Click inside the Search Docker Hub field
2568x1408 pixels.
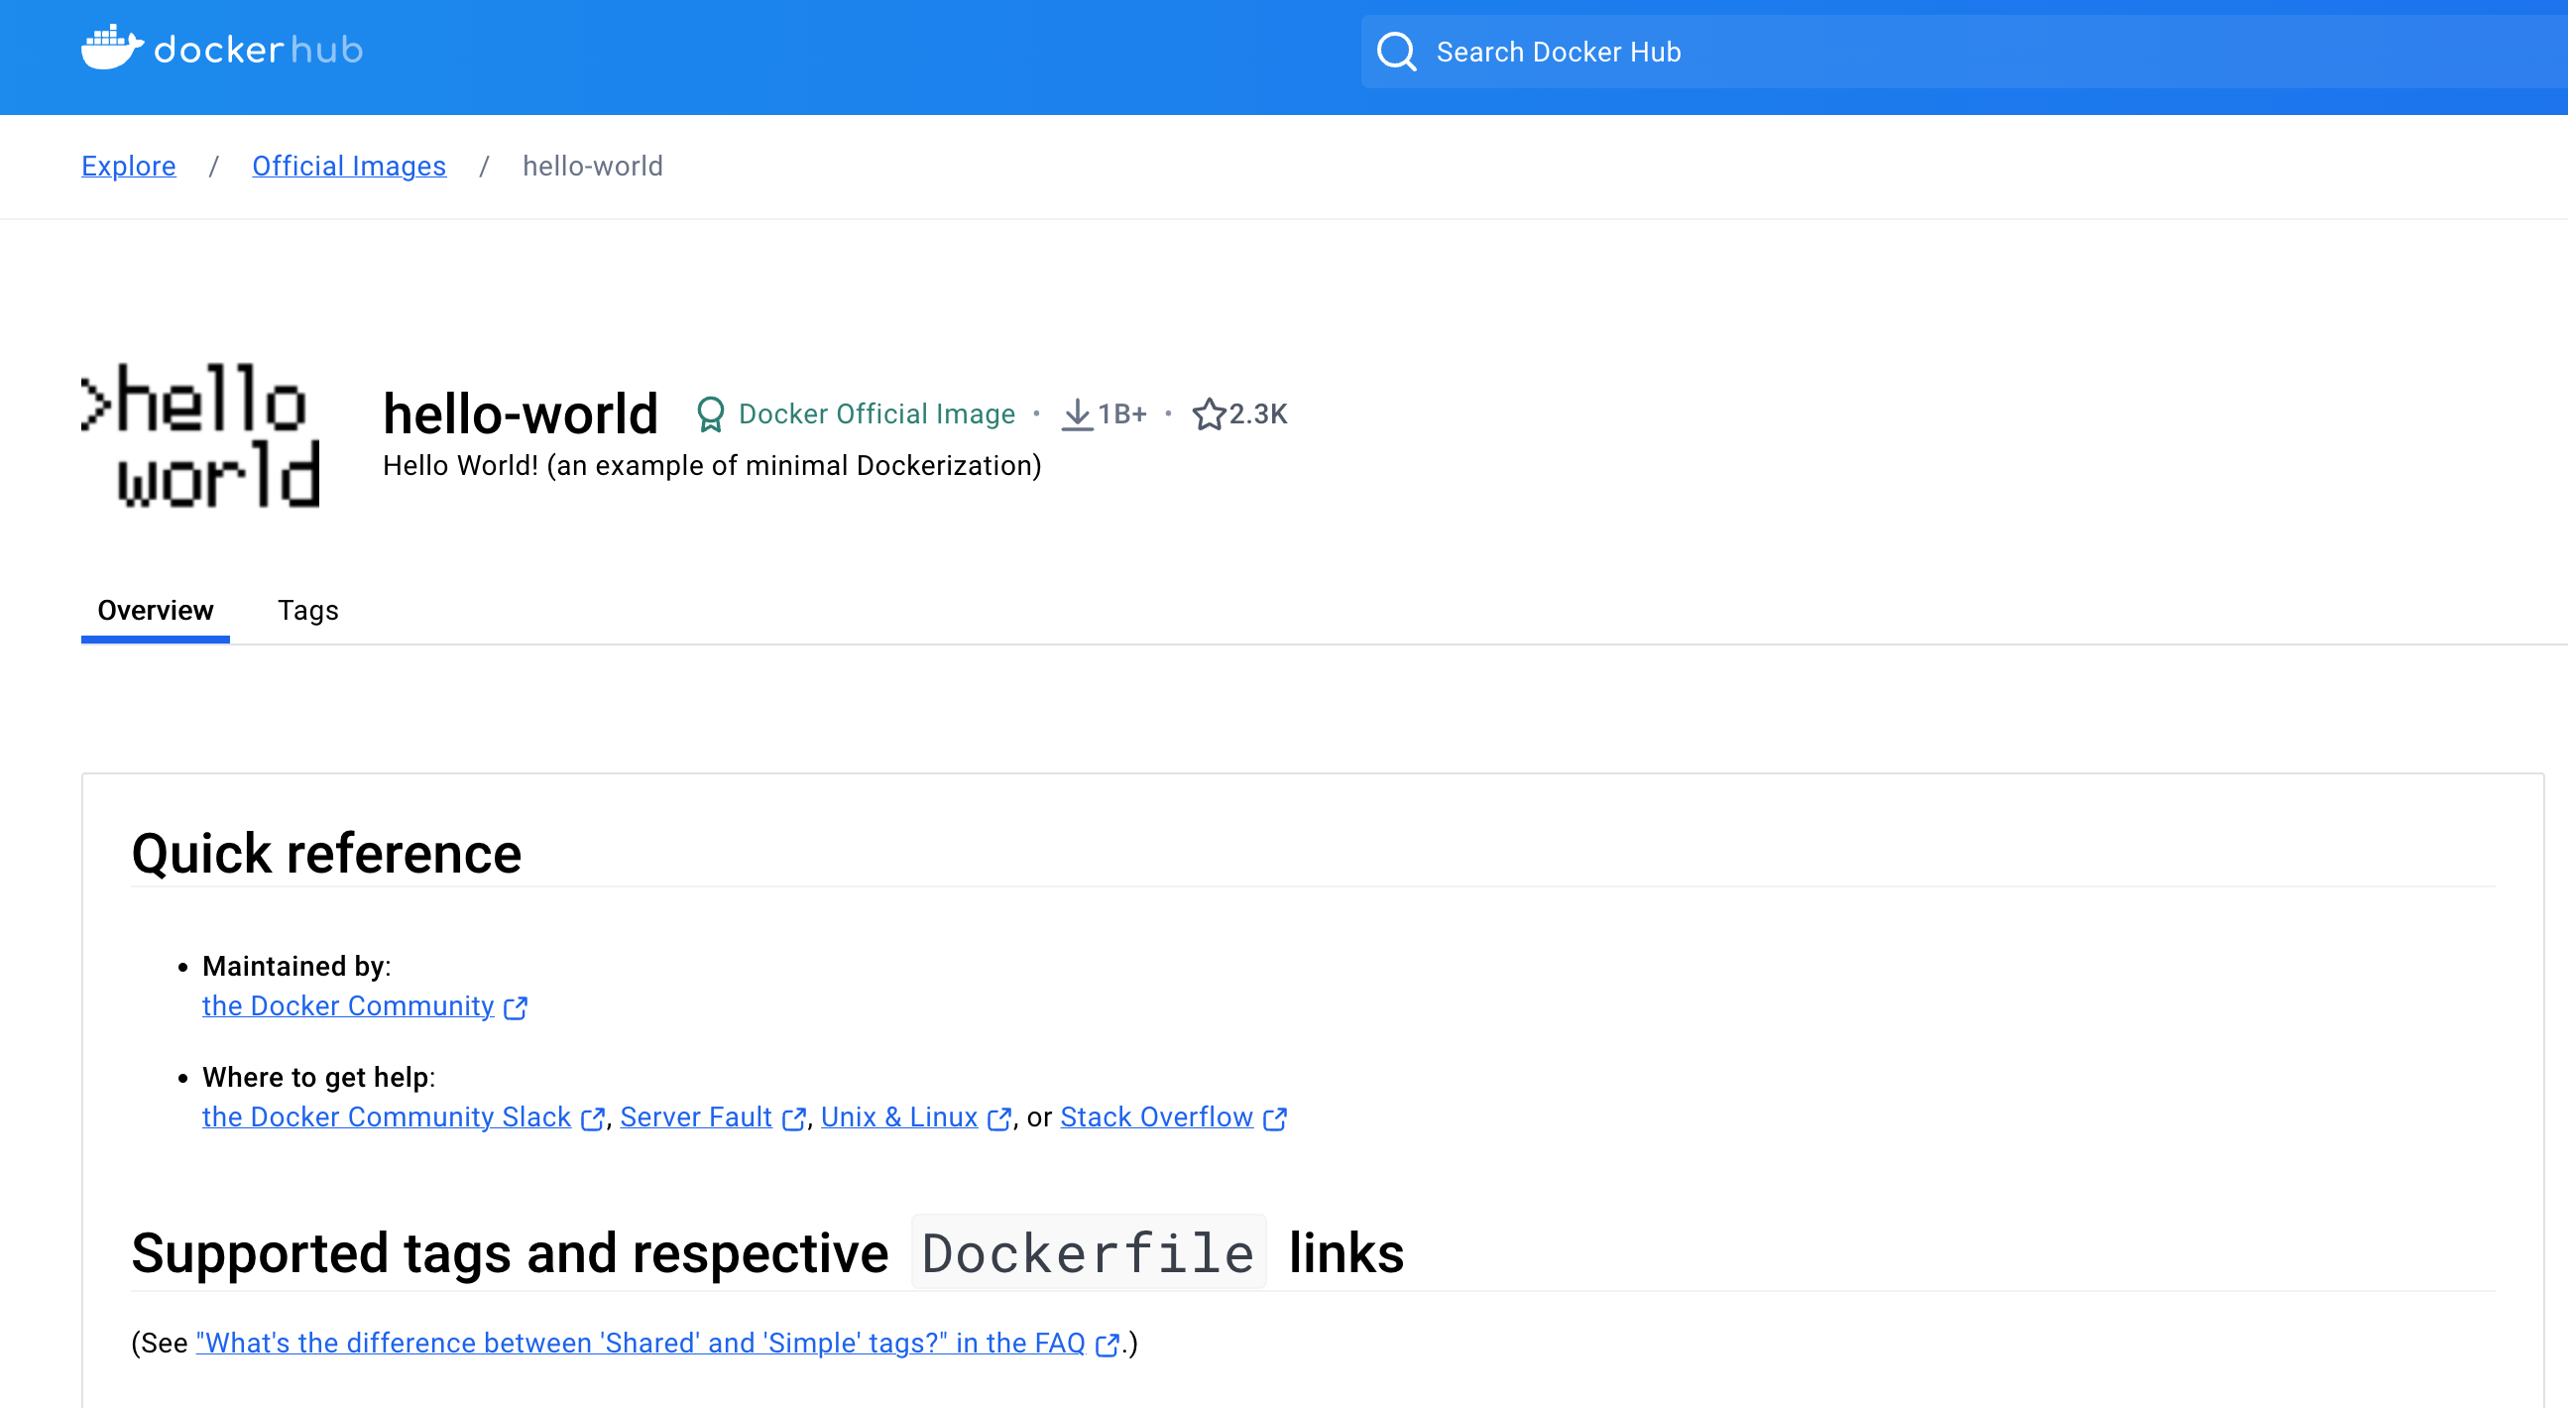[x=1694, y=51]
